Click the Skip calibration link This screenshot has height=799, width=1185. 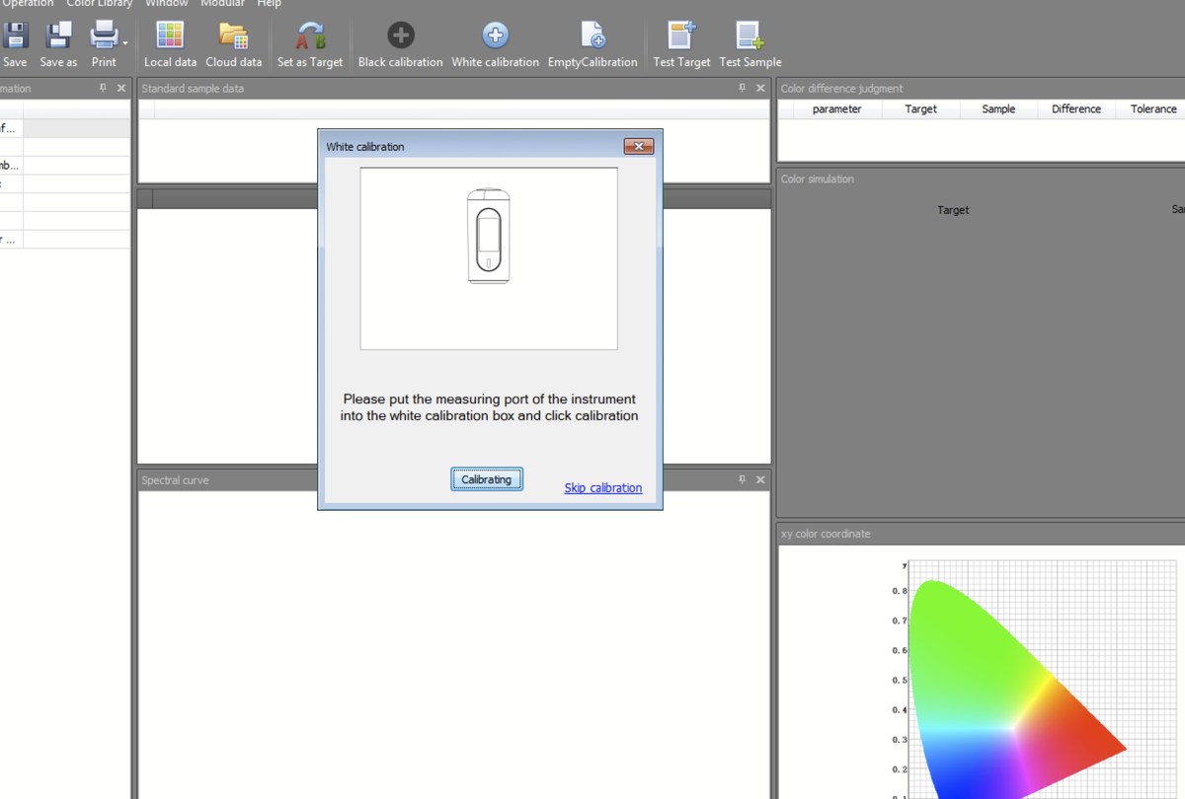pyautogui.click(x=602, y=487)
